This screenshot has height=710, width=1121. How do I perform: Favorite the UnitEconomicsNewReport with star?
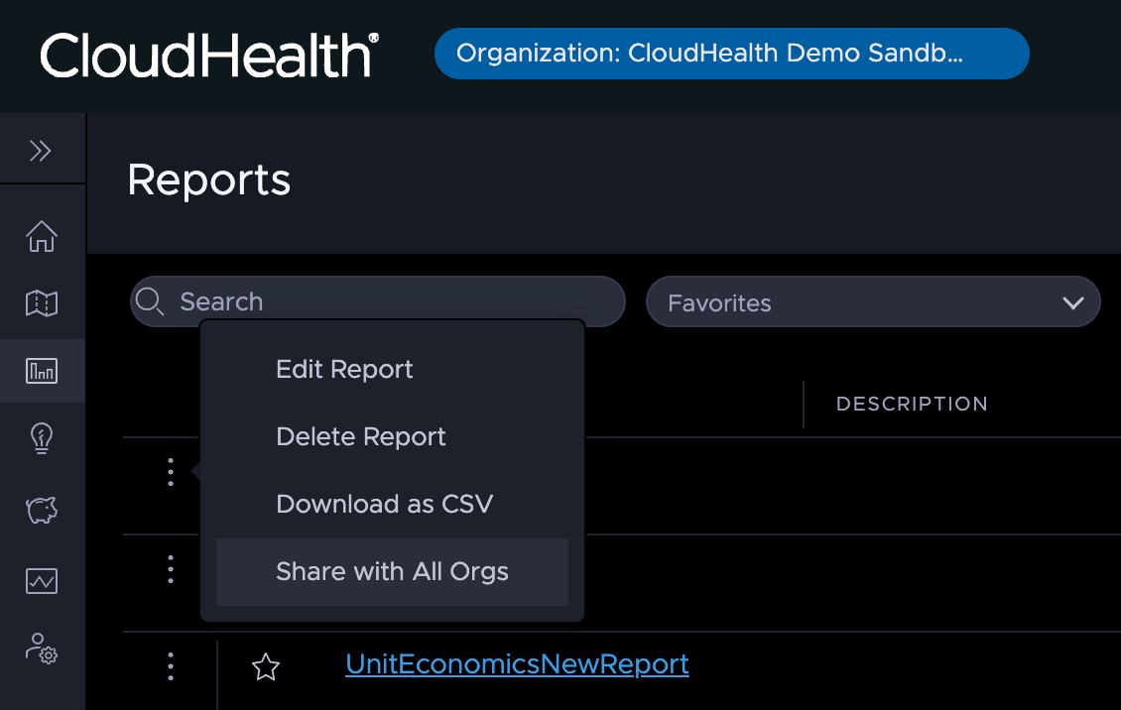click(x=266, y=667)
